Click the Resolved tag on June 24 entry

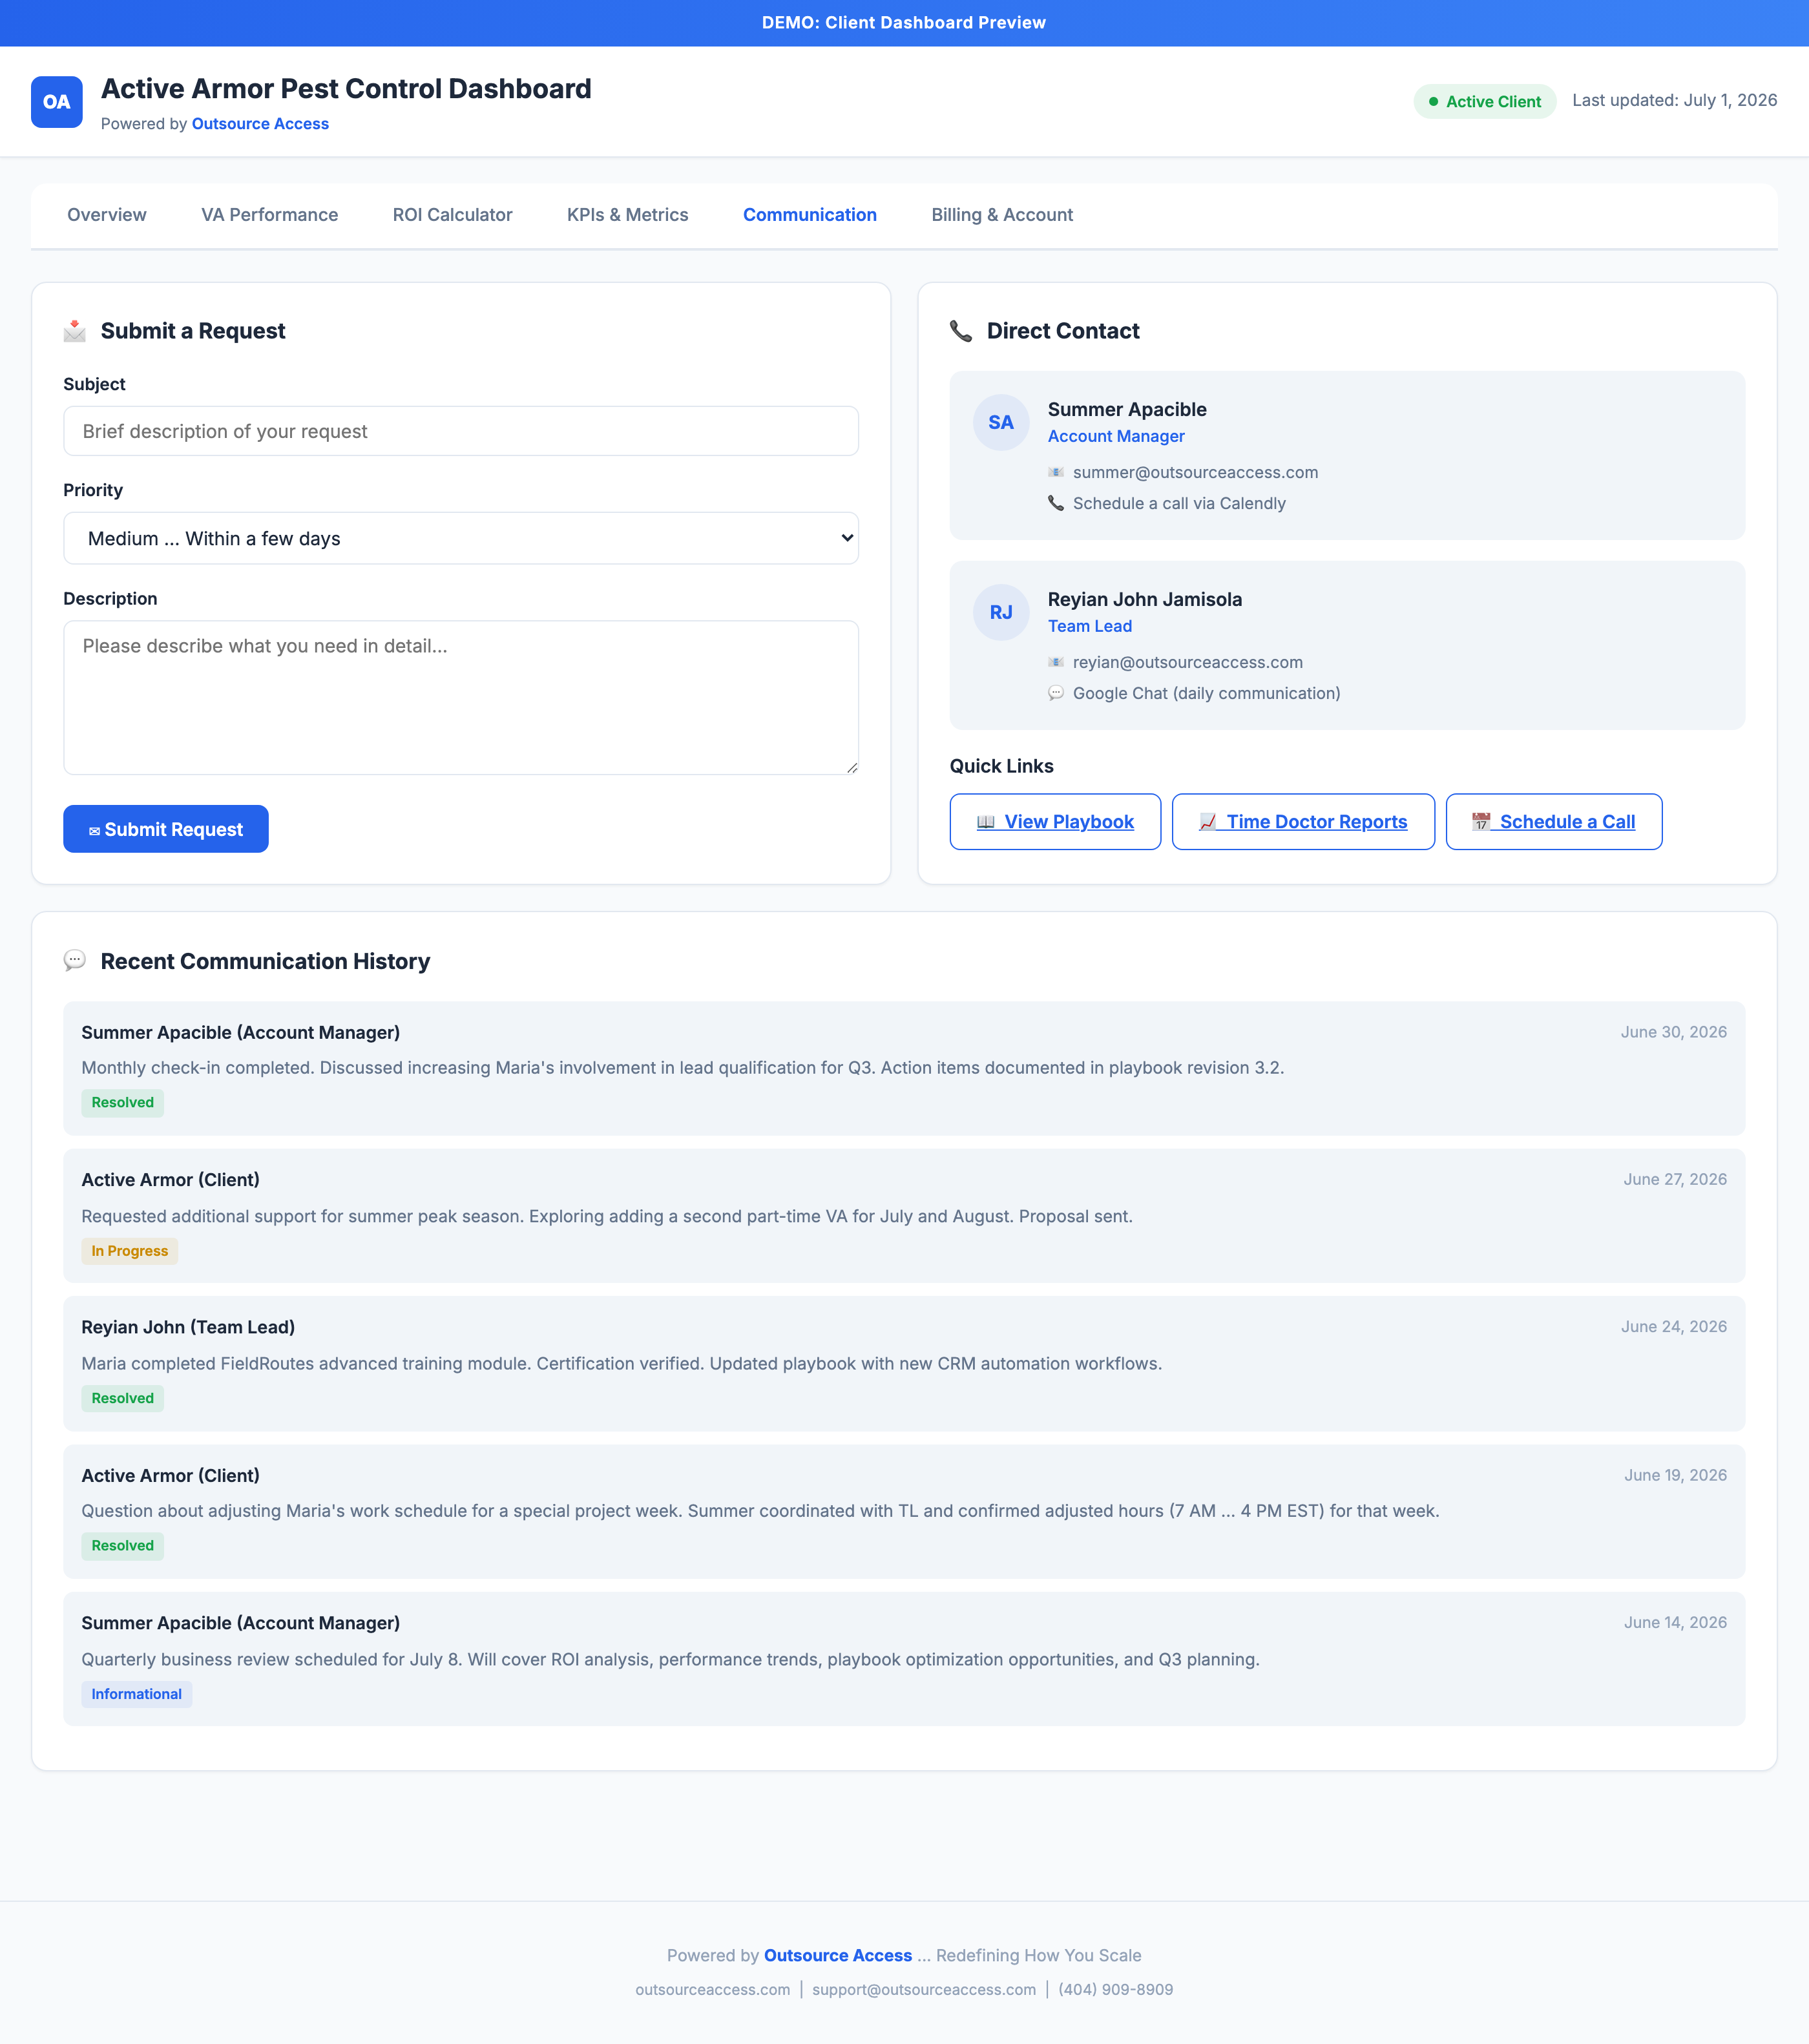pyautogui.click(x=123, y=1398)
